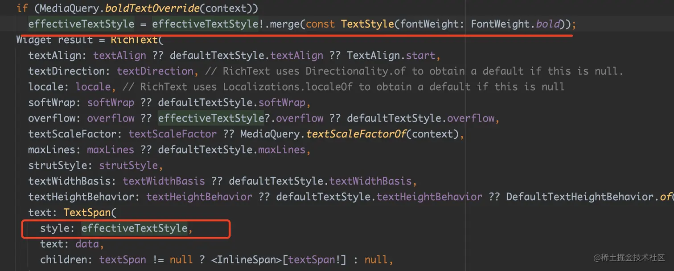Click effectiveTextStyle after 'style:'
This screenshot has width=674, height=271.
(x=135, y=228)
